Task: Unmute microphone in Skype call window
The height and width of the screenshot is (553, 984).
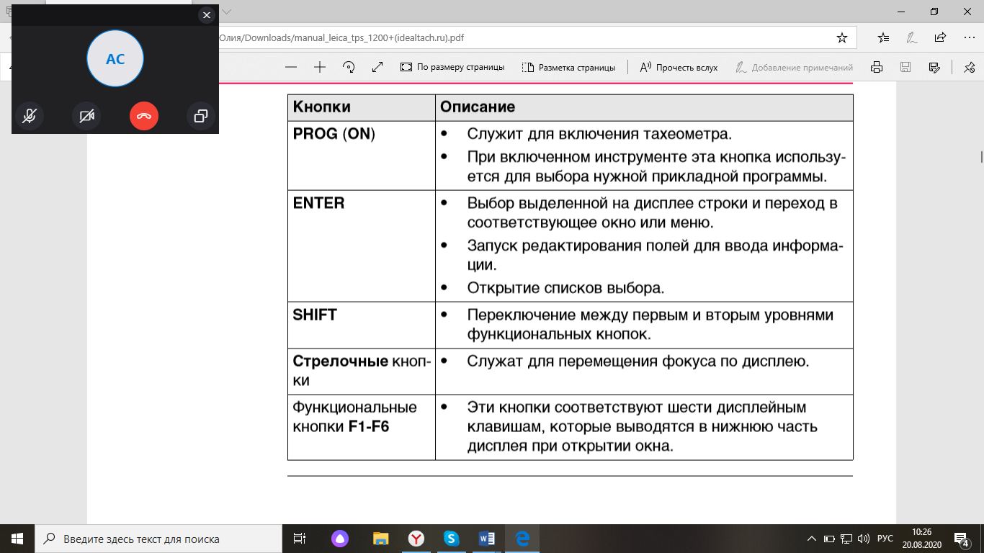Action: (x=30, y=116)
